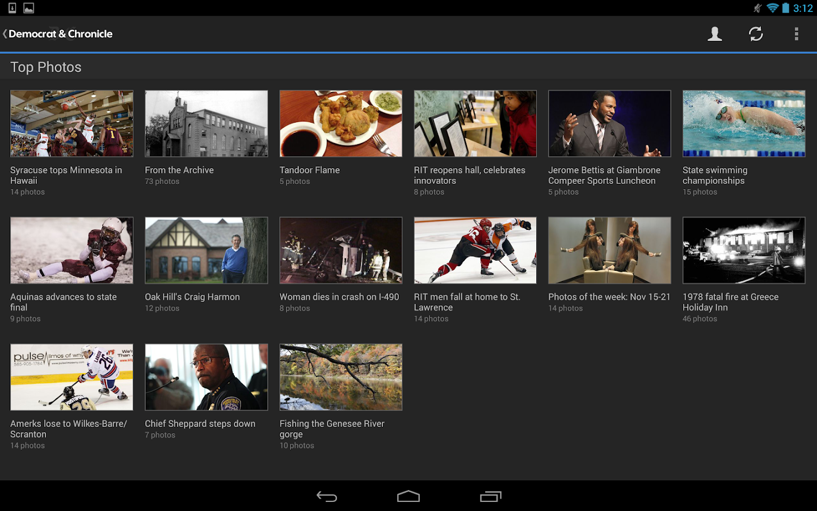Open the From the Archive gallery
Viewport: 817px width, 511px height.
pyautogui.click(x=206, y=123)
